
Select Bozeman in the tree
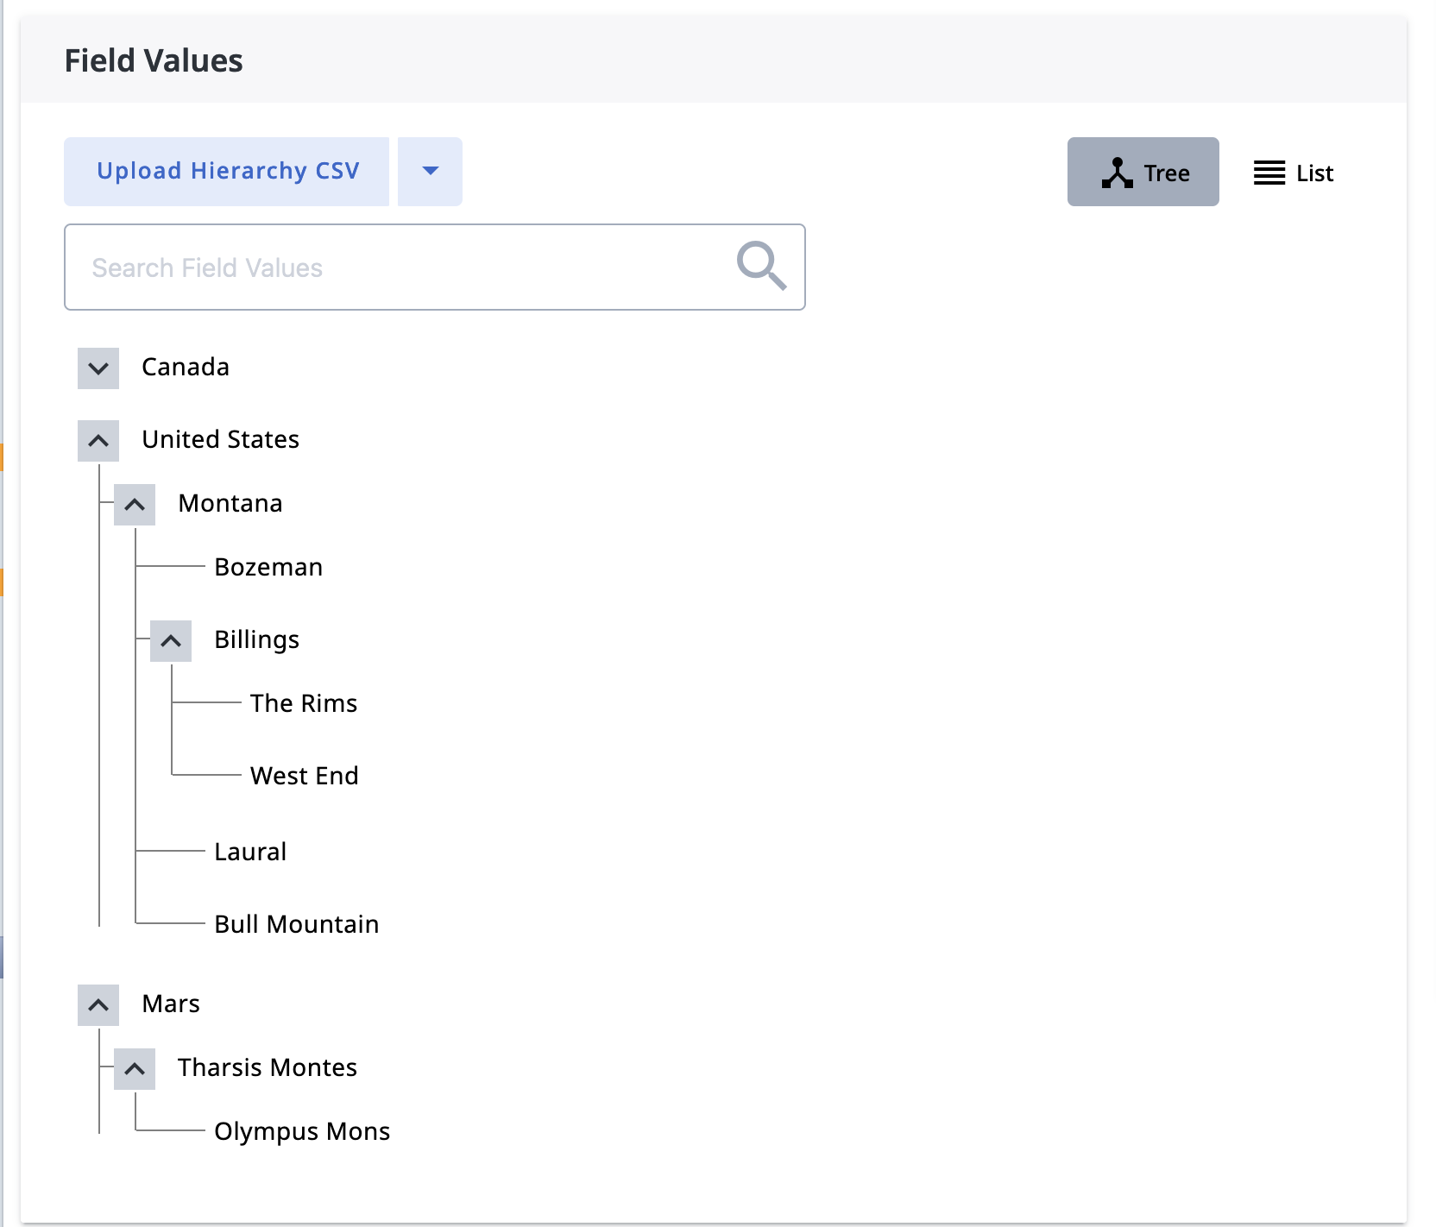[268, 567]
